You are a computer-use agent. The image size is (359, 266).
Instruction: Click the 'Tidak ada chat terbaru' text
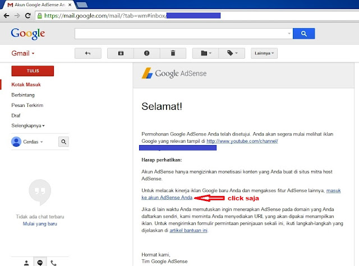(x=40, y=217)
